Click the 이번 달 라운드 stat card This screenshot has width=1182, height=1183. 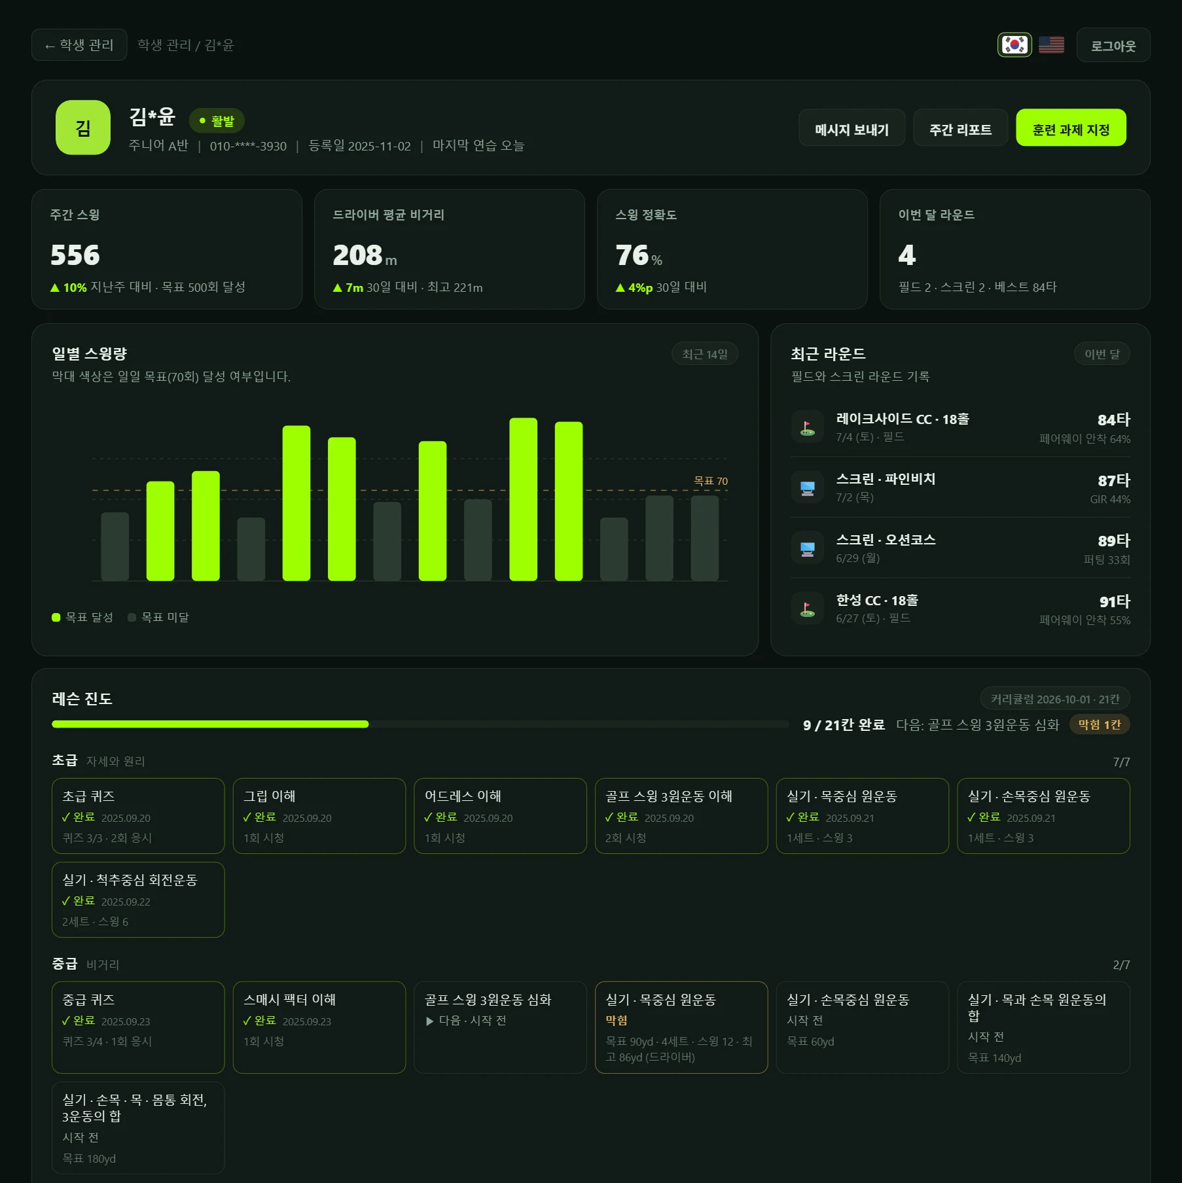pos(1015,249)
